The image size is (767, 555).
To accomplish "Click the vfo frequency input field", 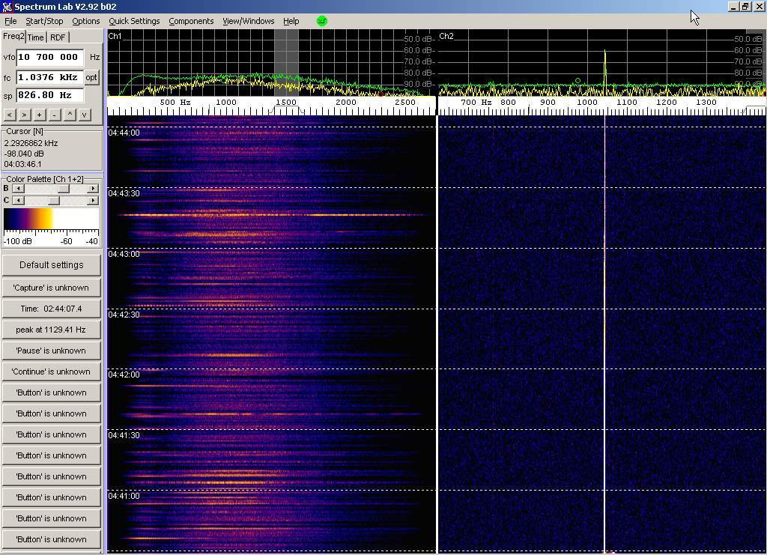I will pos(49,57).
